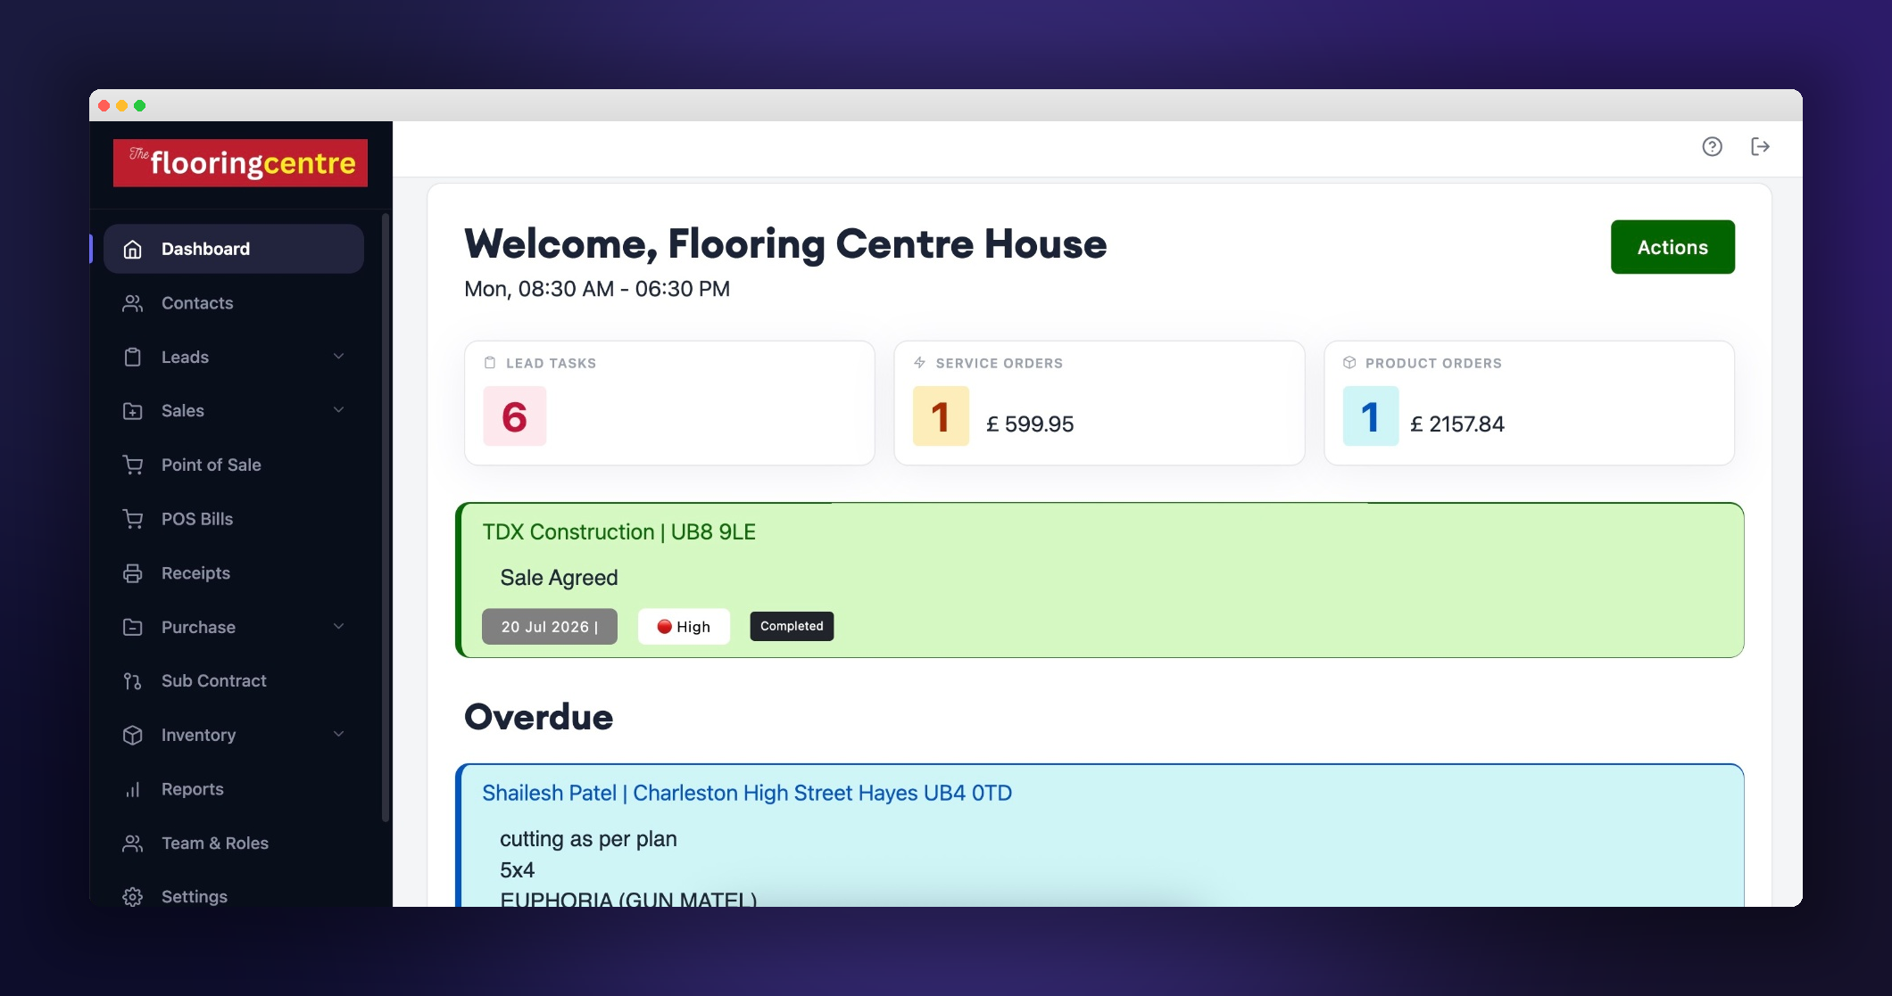Click the sidebar scrollbar
Screen dimensions: 1892x996
pos(386,517)
